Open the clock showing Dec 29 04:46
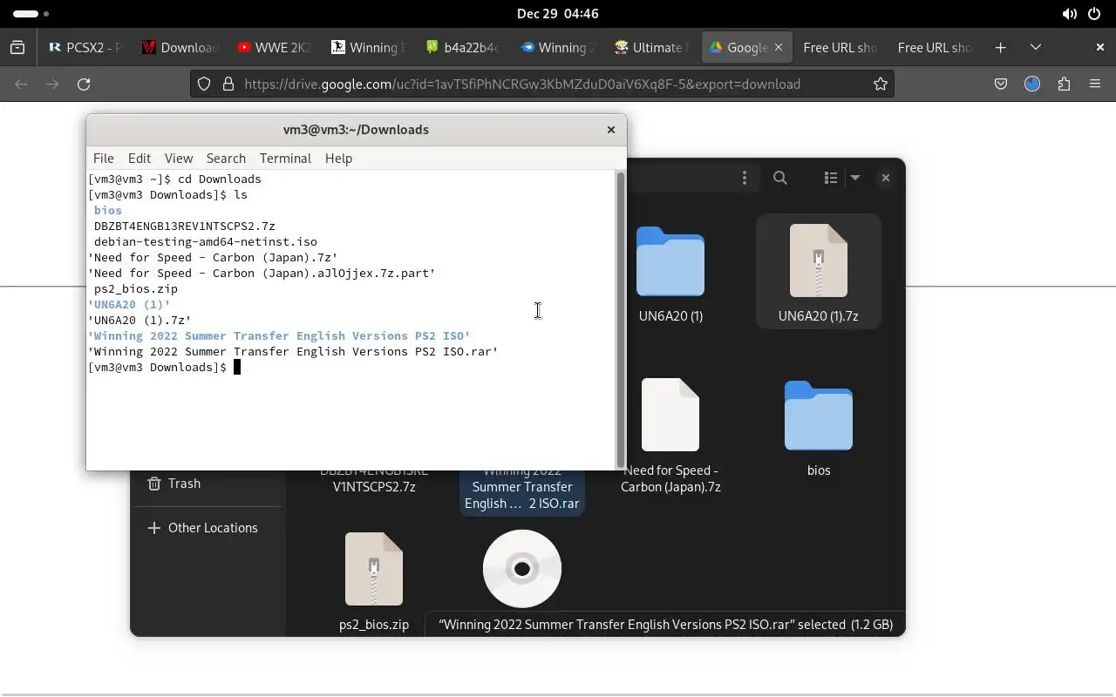Viewport: 1116px width, 697px height. coord(557,14)
